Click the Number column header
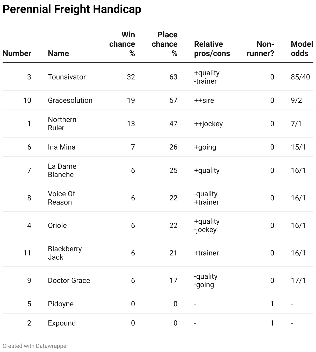This screenshot has height=352, width=316. click(17, 53)
